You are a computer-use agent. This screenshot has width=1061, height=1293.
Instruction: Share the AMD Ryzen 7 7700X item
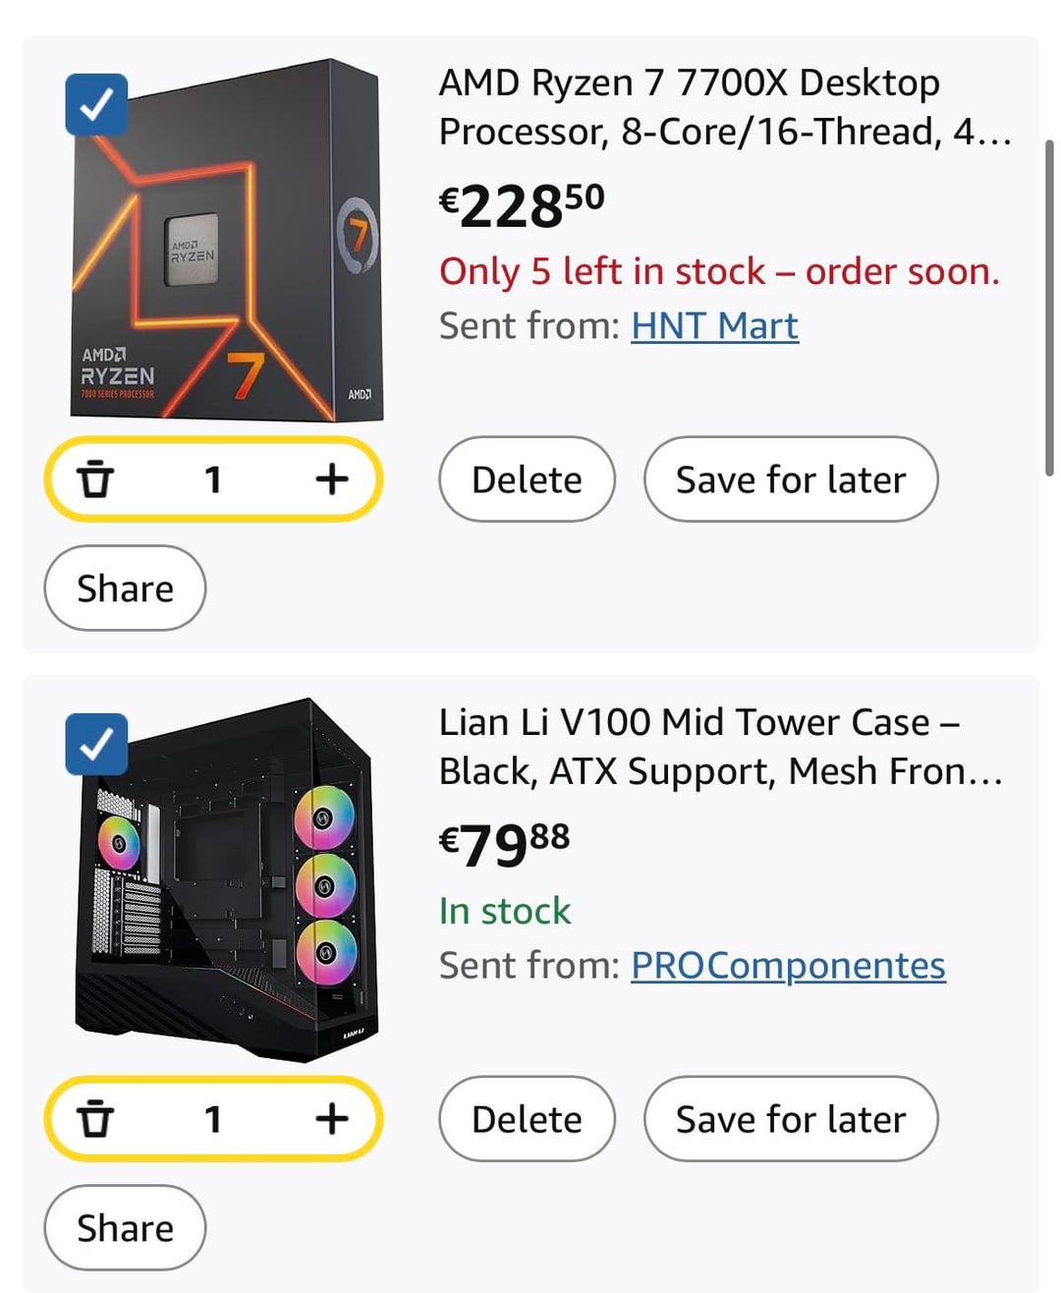click(125, 589)
